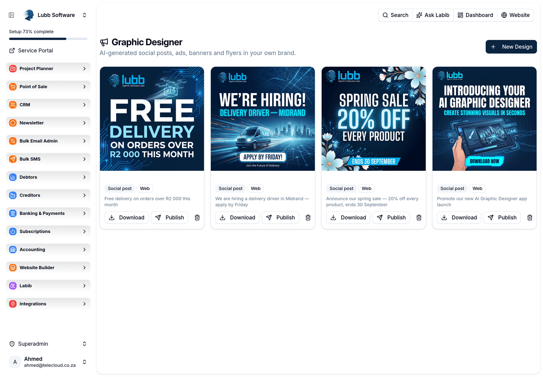Click the Subscriptions power icon
The height and width of the screenshot is (377, 543).
(13, 231)
